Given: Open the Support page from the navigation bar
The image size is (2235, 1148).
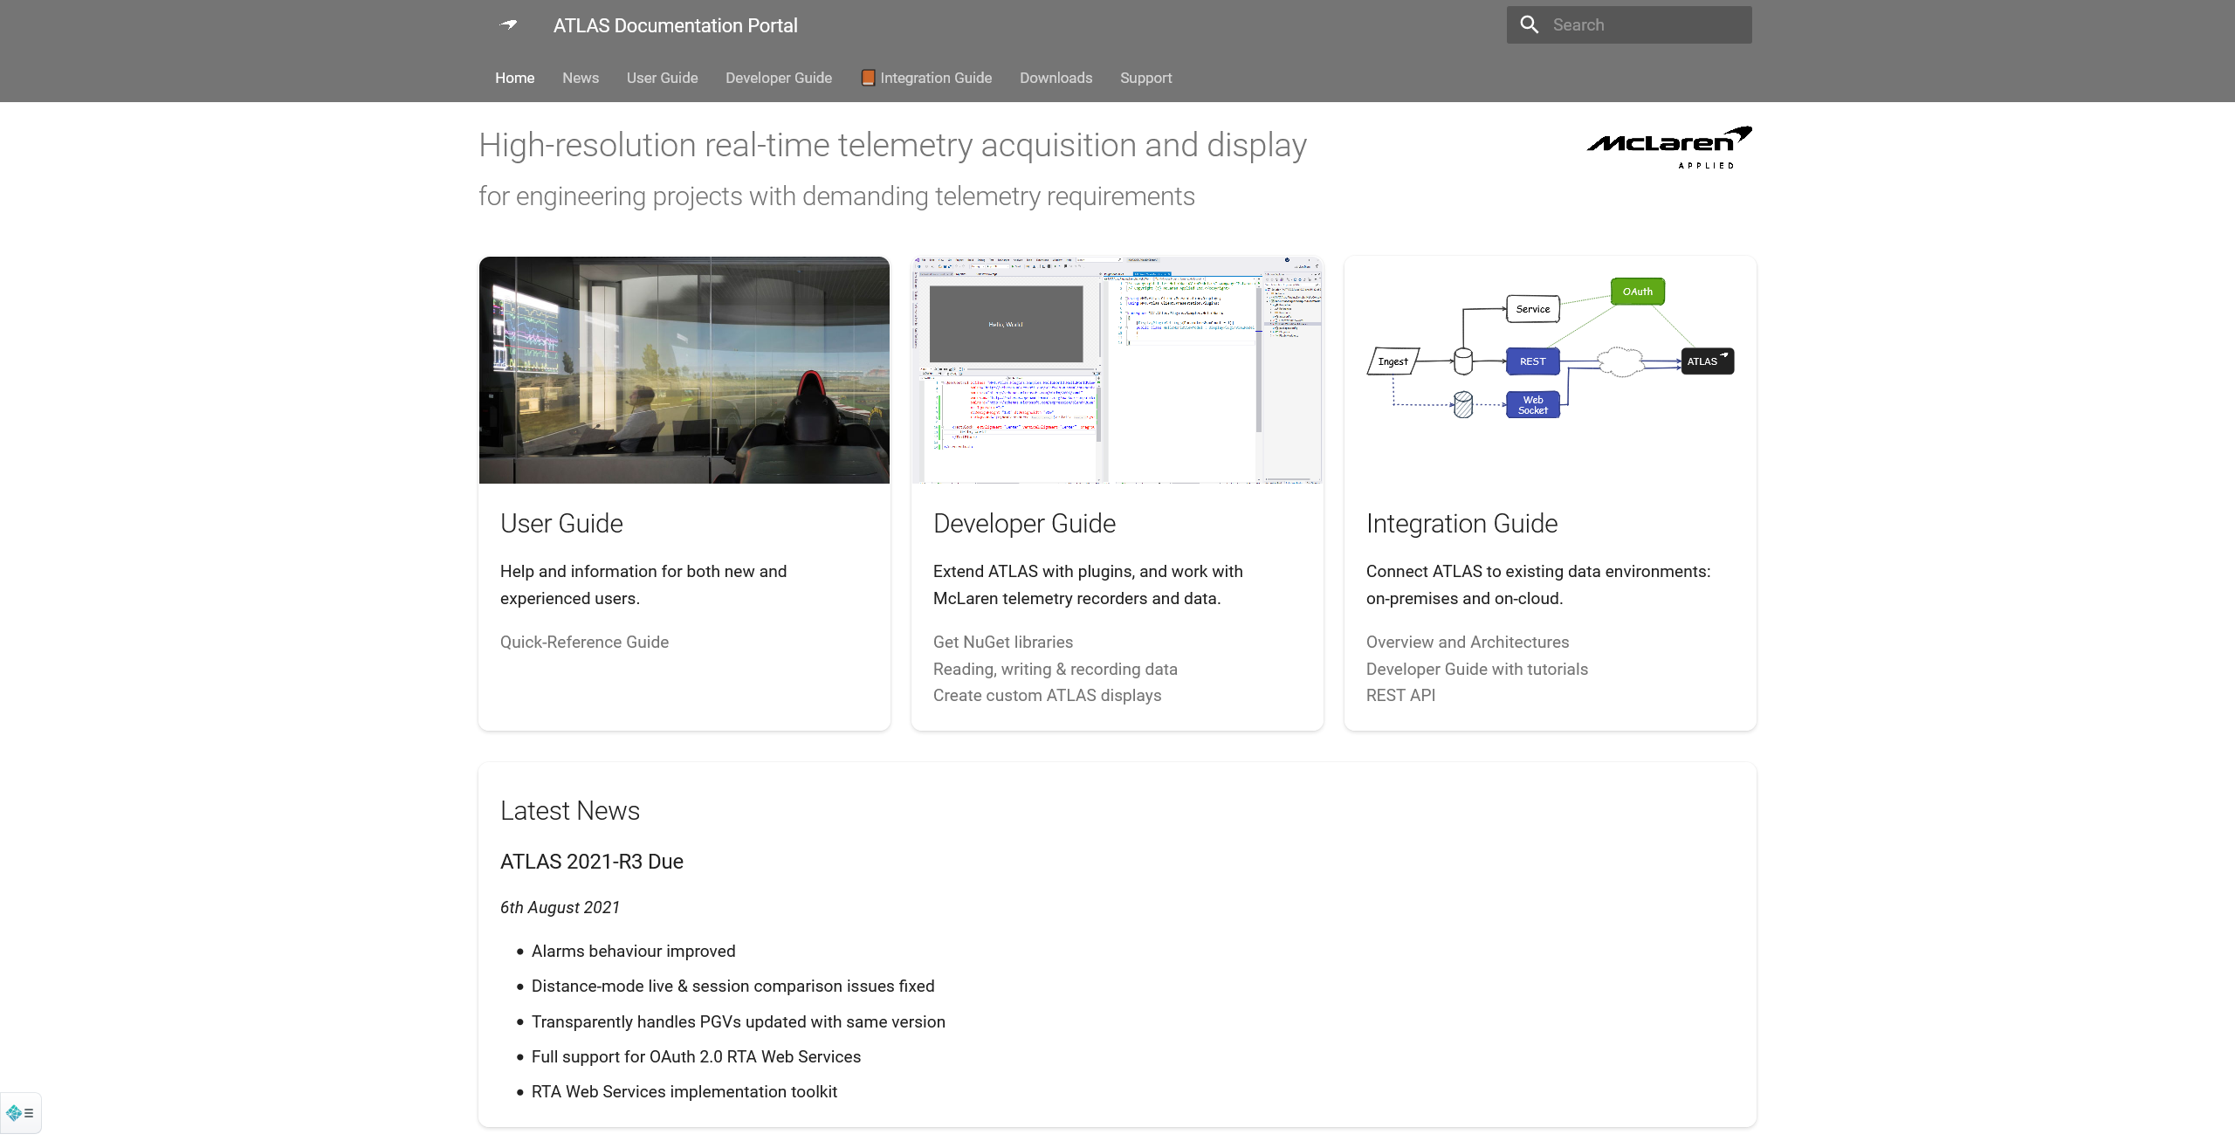Looking at the screenshot, I should pos(1145,78).
